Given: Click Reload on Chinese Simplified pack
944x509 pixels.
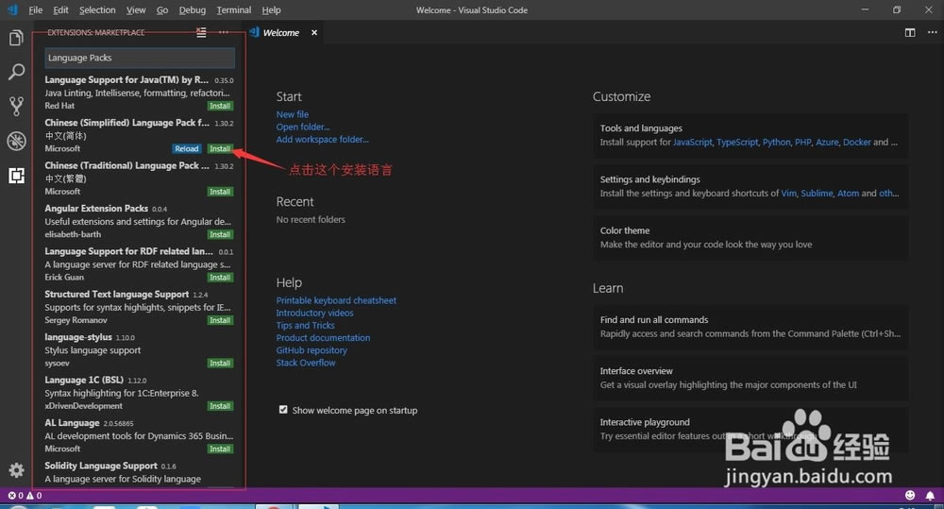Looking at the screenshot, I should point(187,149).
